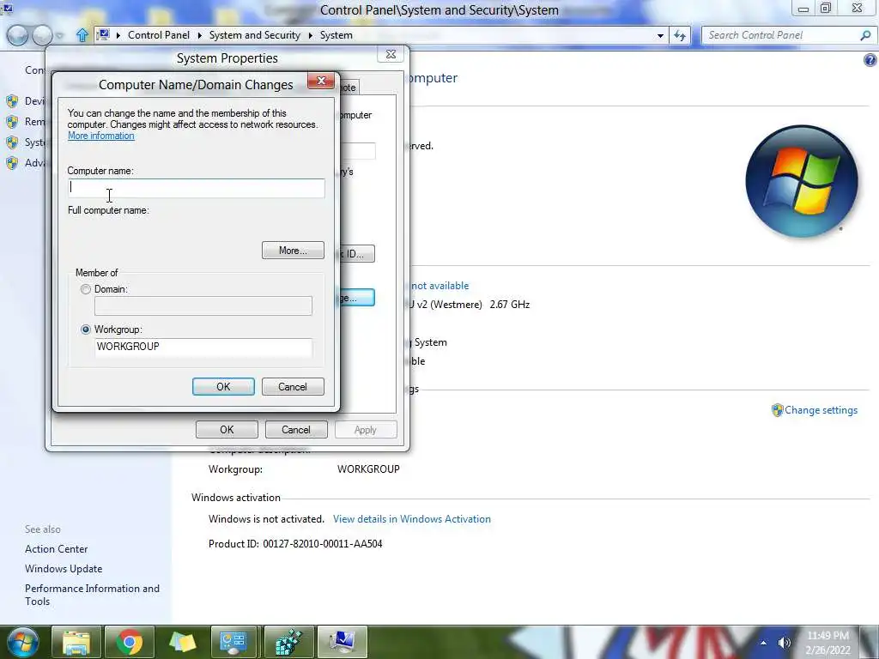This screenshot has height=659, width=879.
Task: Select the Domain radio button
Action: 86,289
